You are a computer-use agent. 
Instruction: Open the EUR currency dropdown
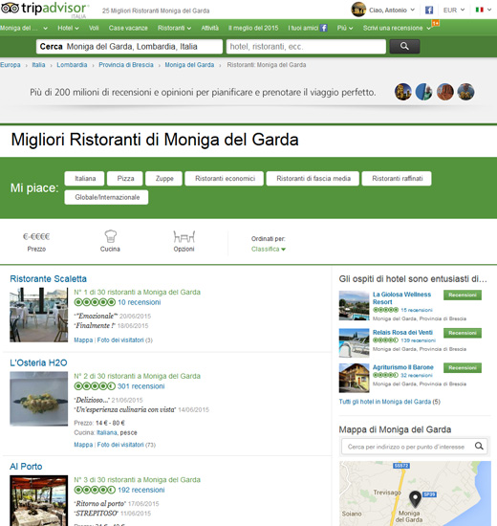tap(454, 11)
